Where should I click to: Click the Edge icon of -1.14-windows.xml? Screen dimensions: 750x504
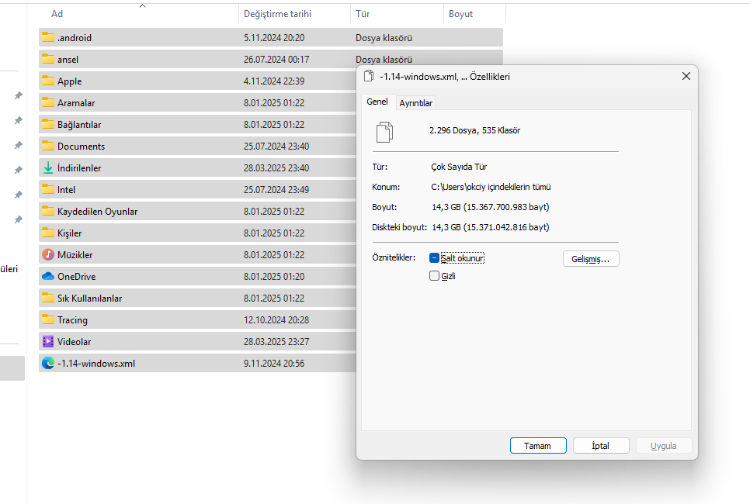(x=48, y=363)
